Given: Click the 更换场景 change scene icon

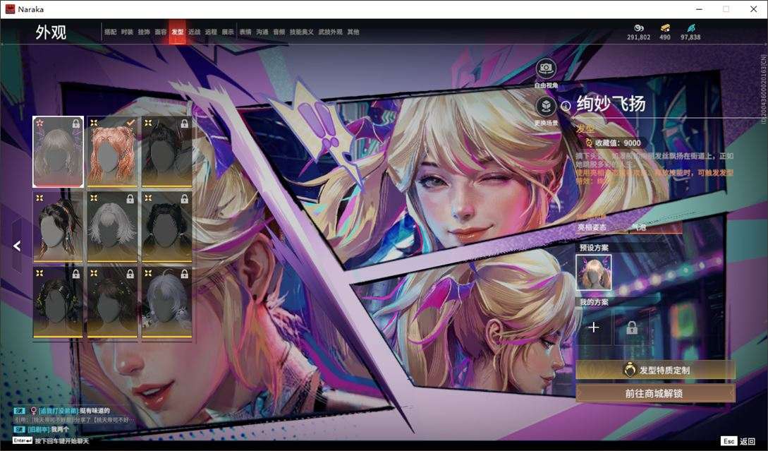Looking at the screenshot, I should click(x=546, y=105).
